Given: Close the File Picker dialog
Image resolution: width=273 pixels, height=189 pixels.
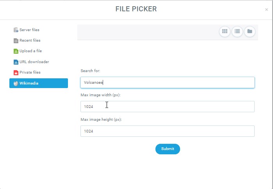Looking at the screenshot, I should pyautogui.click(x=266, y=9).
